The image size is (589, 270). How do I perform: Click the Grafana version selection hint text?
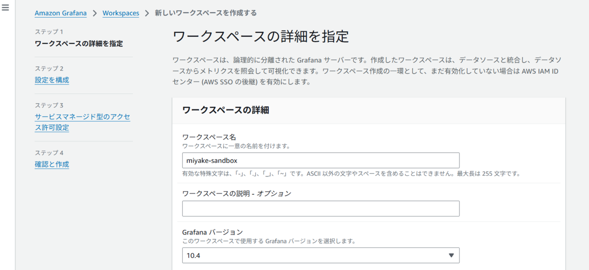coord(268,241)
